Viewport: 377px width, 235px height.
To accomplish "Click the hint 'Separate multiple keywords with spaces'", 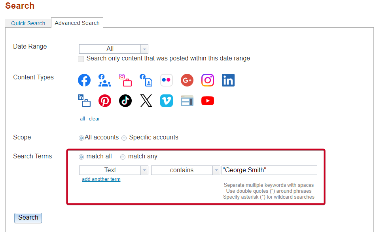I will (x=269, y=185).
